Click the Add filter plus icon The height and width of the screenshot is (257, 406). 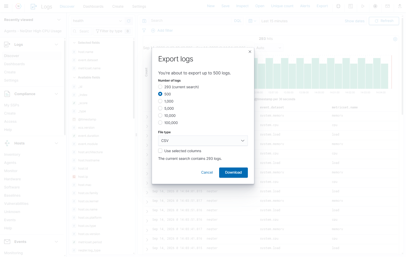(153, 31)
